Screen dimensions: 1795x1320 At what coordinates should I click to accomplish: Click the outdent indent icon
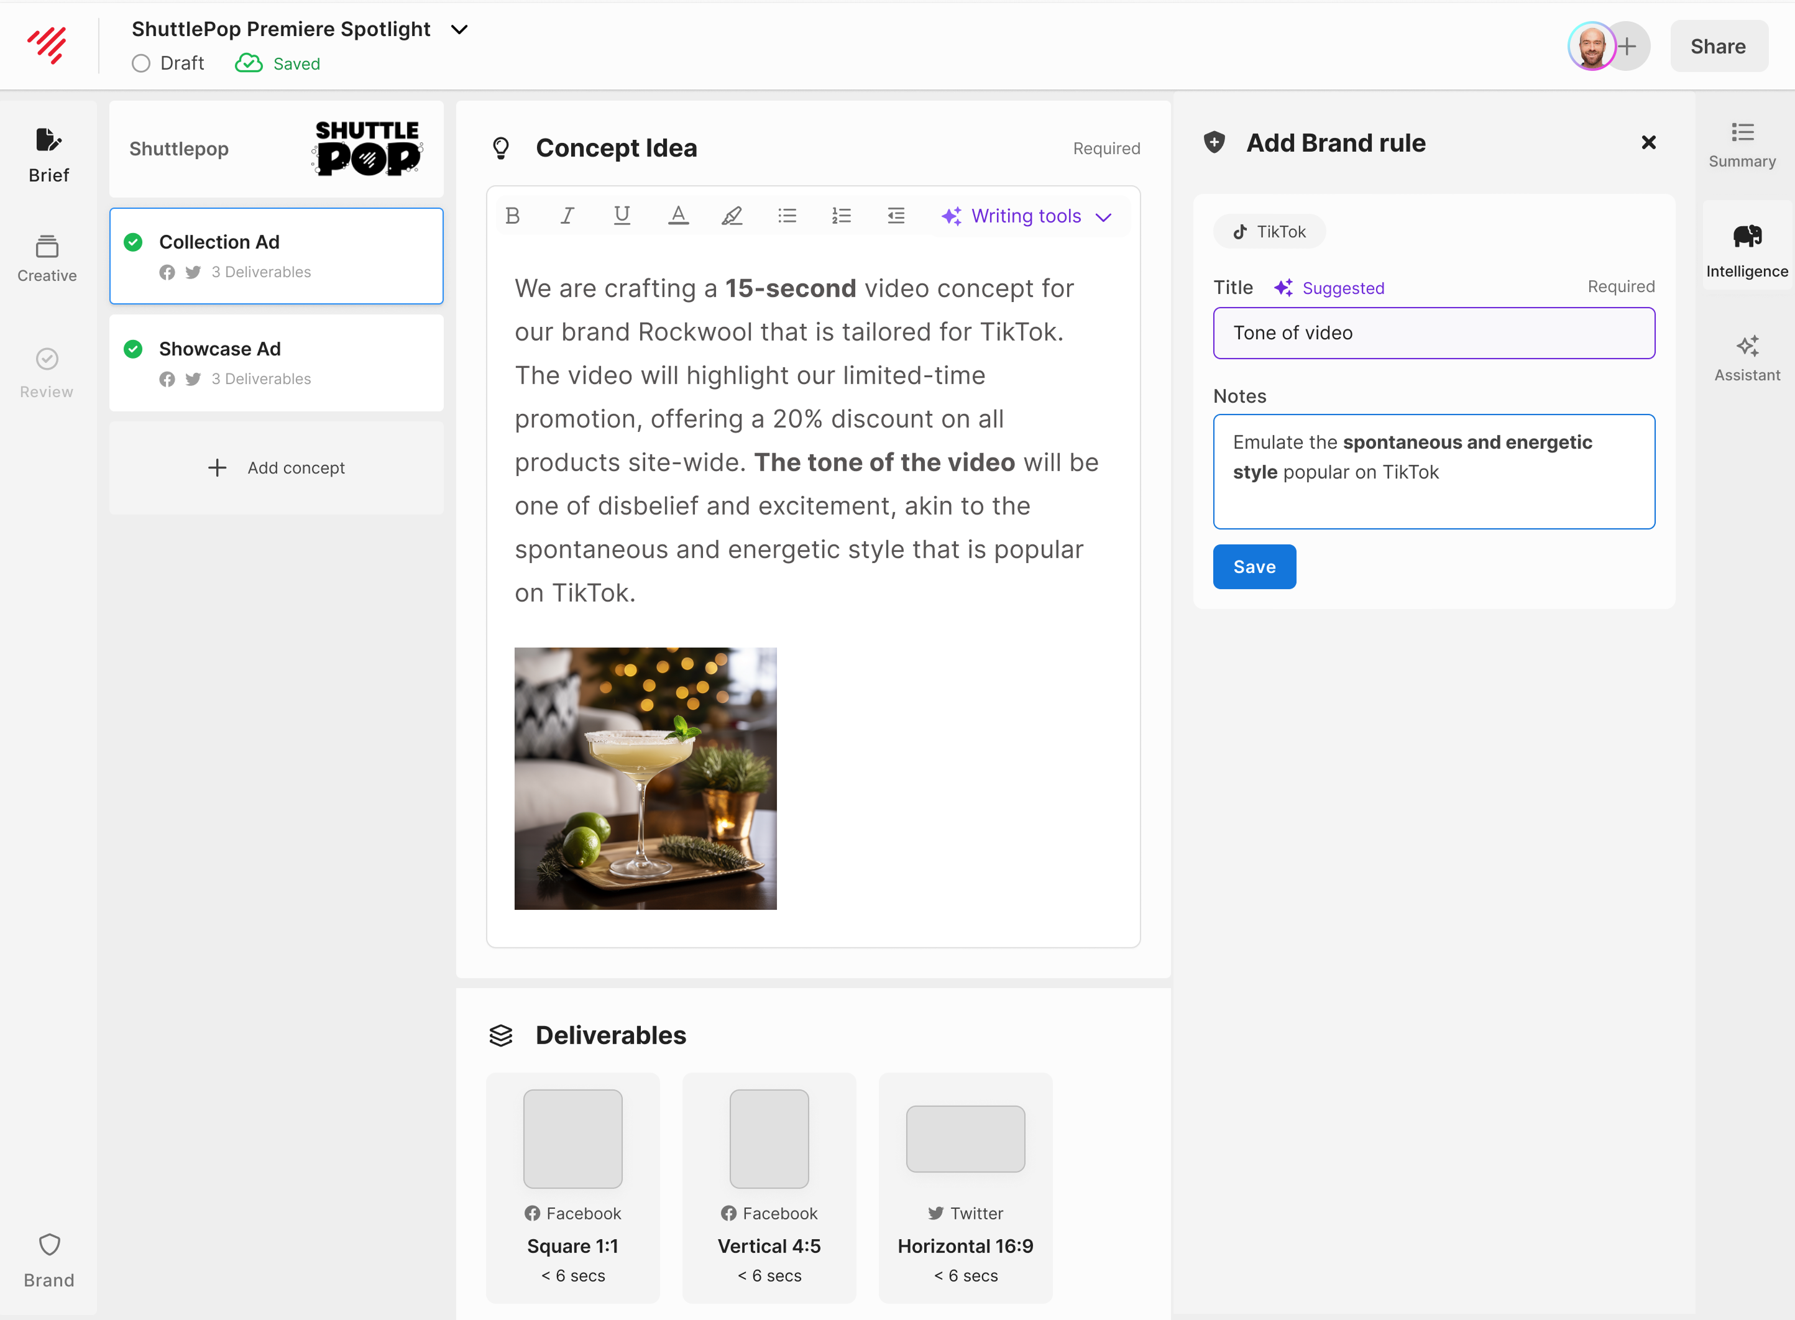pyautogui.click(x=896, y=216)
